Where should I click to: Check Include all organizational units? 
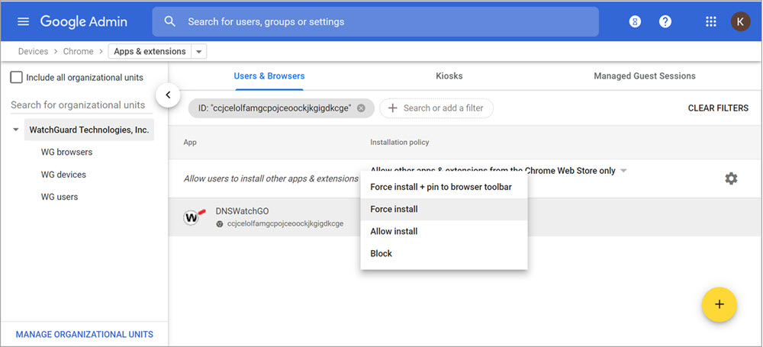[17, 77]
